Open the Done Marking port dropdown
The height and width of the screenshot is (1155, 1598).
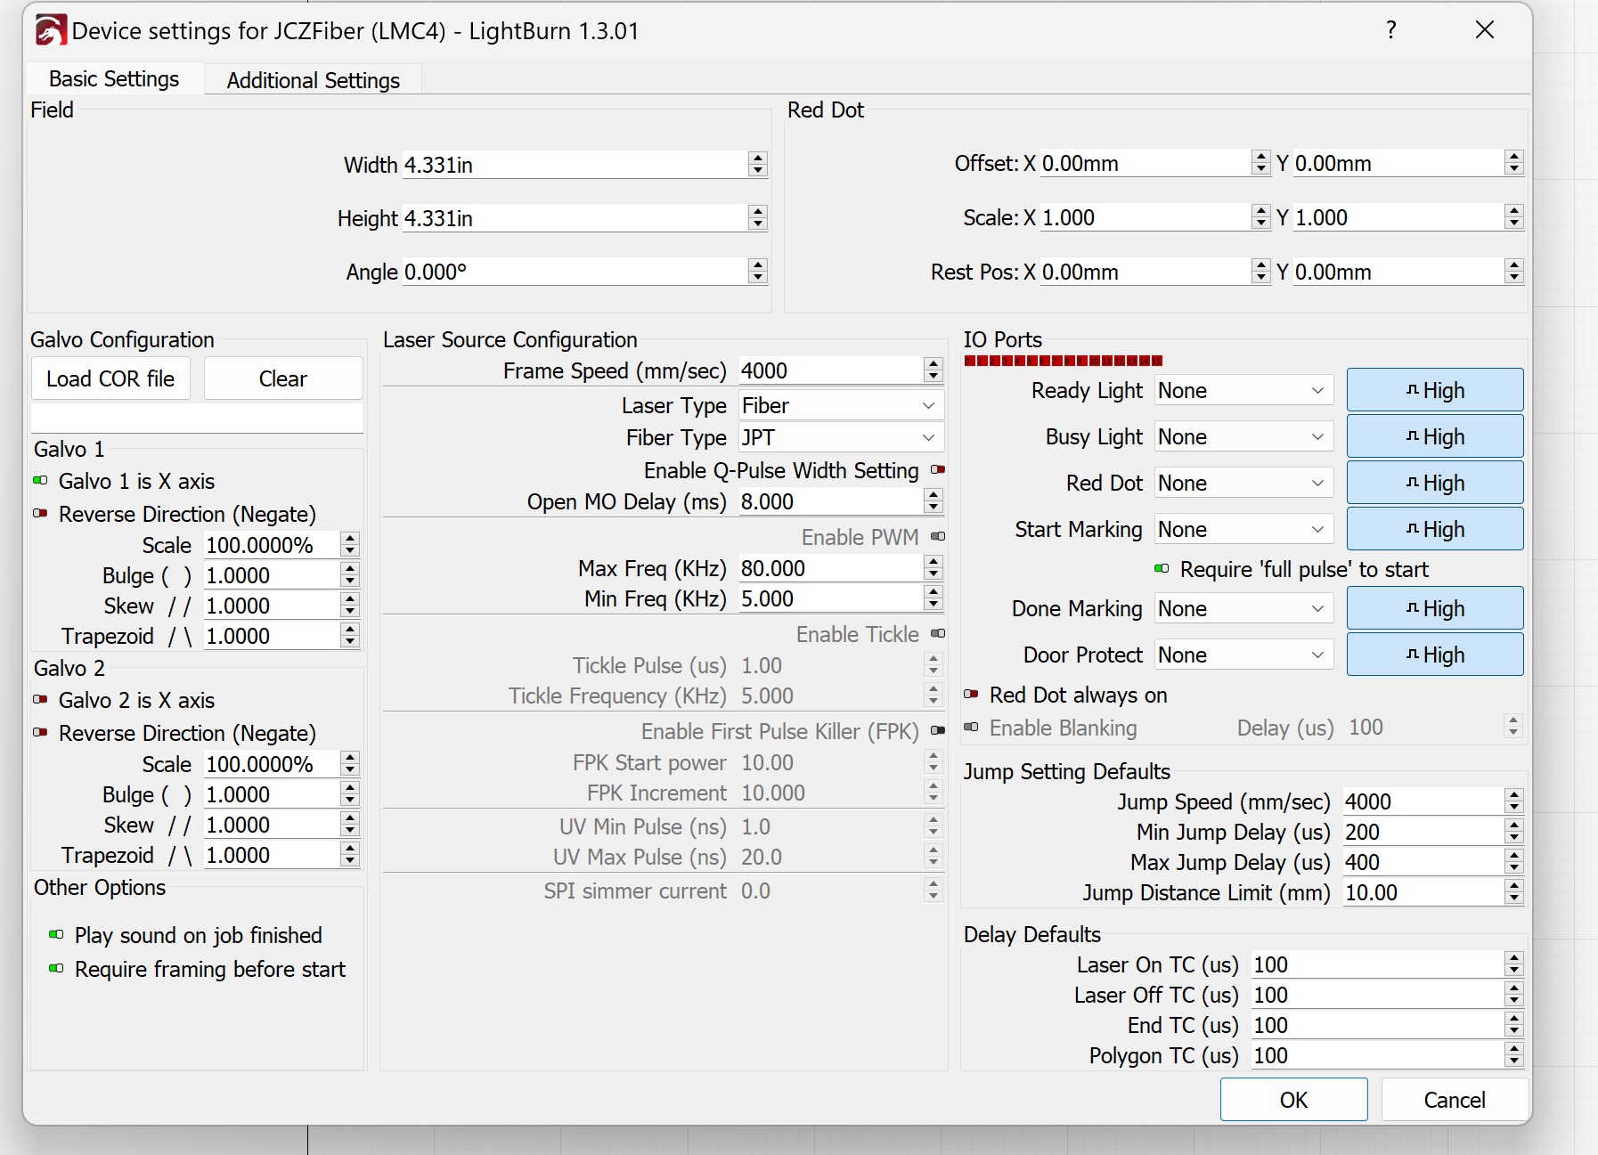click(1243, 608)
